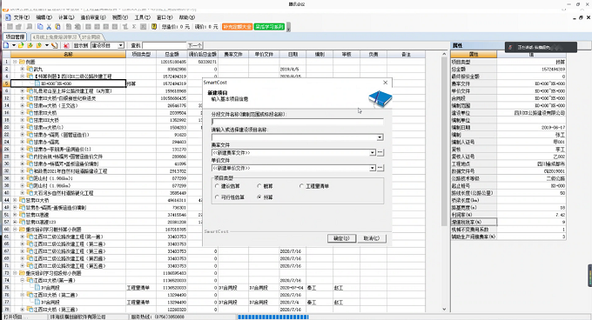This screenshot has height=320, width=592.
Task: Open the 显示到 建设项目 dropdown
Action: (120, 45)
